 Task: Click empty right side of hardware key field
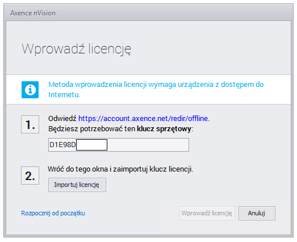(148, 145)
